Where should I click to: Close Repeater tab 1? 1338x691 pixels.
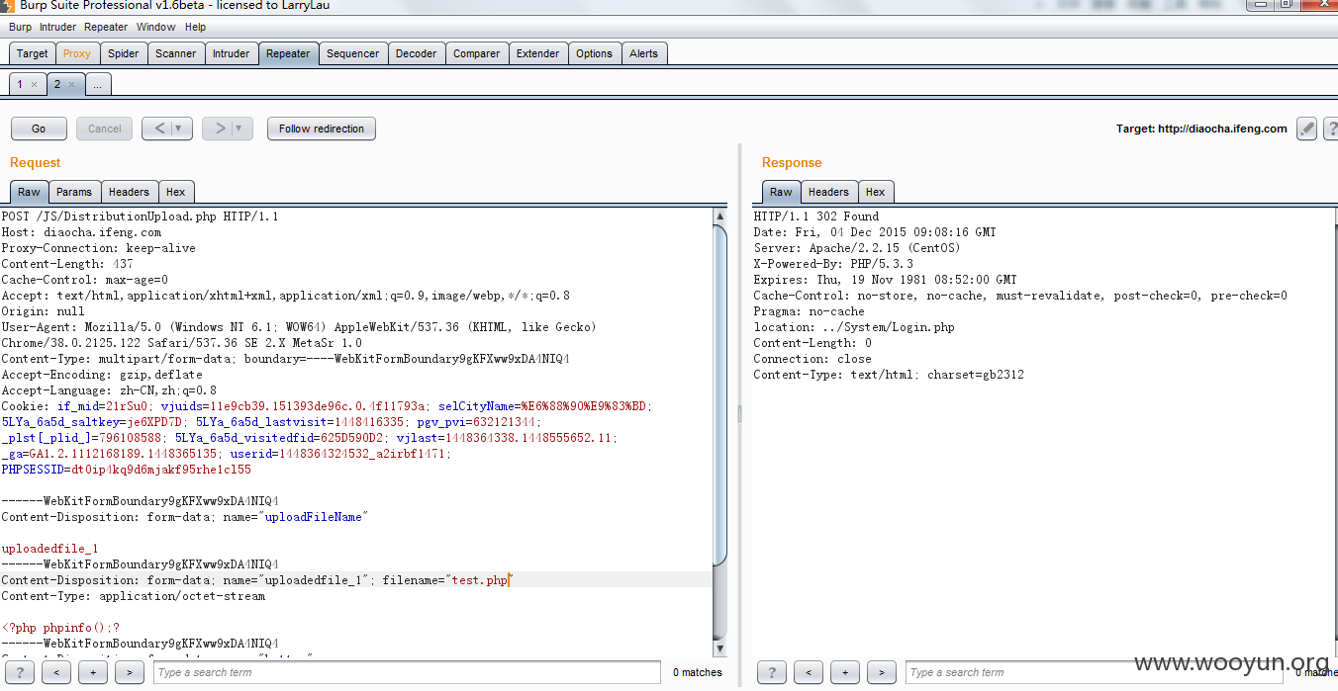[x=34, y=85]
